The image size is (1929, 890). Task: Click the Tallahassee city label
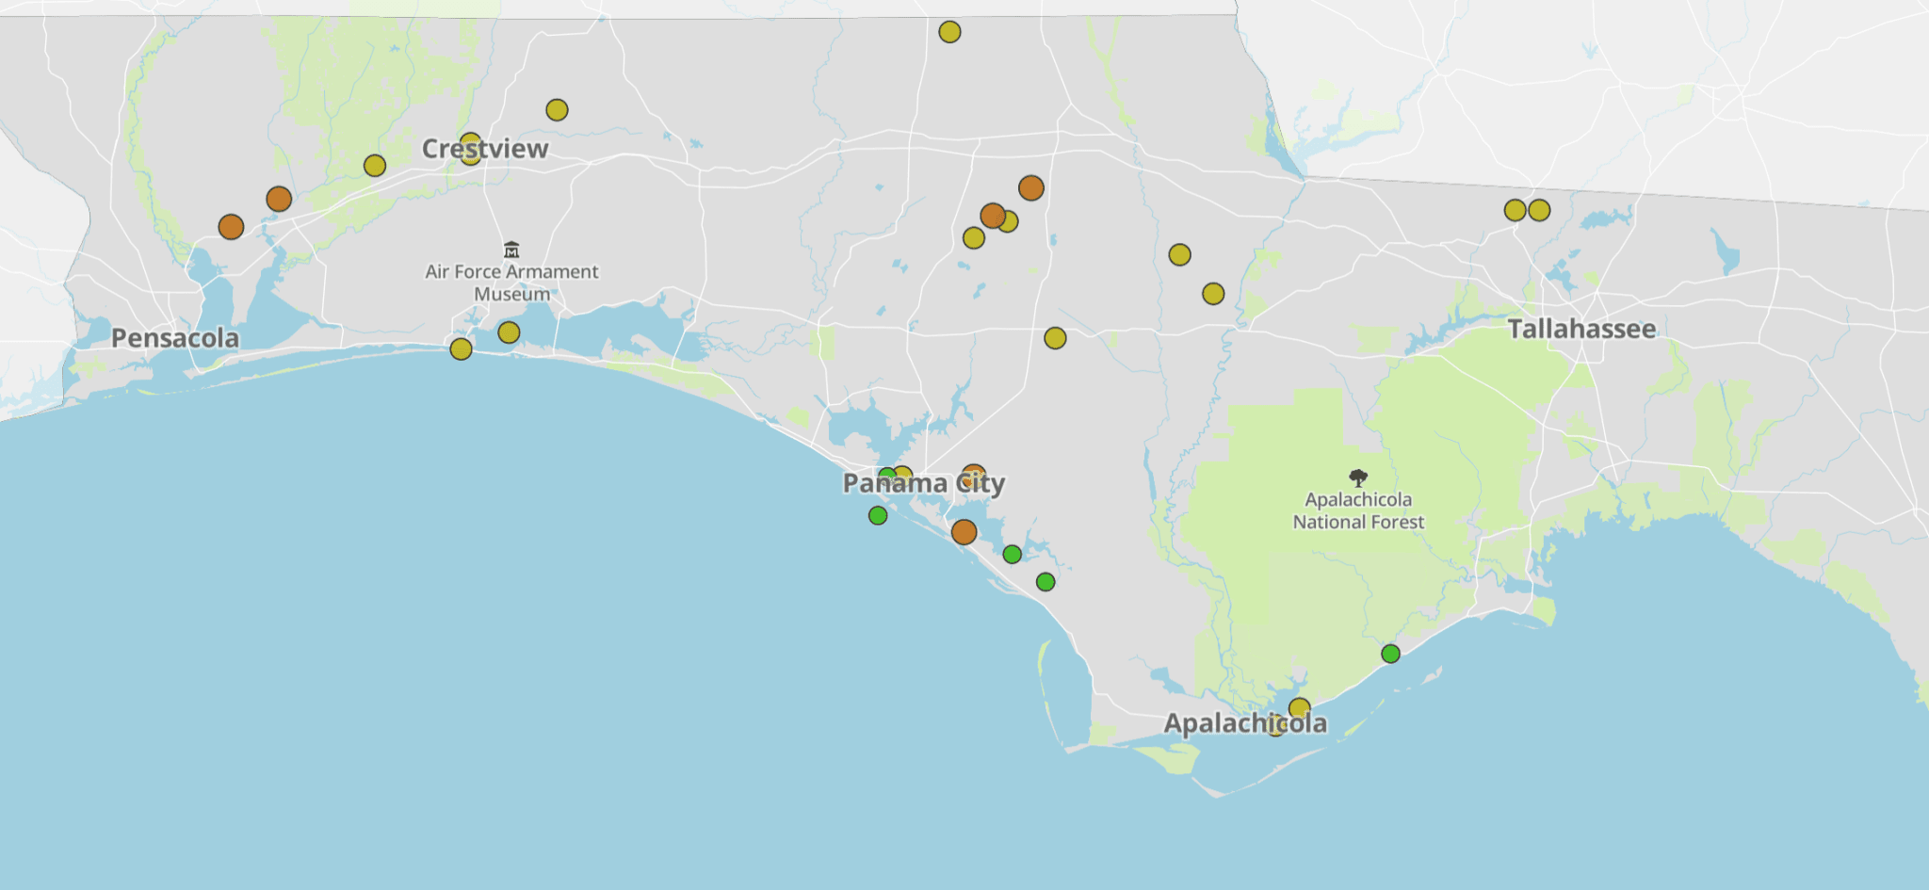point(1581,329)
